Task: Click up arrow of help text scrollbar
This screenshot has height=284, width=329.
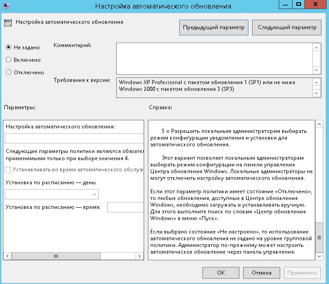Action: pyautogui.click(x=319, y=124)
